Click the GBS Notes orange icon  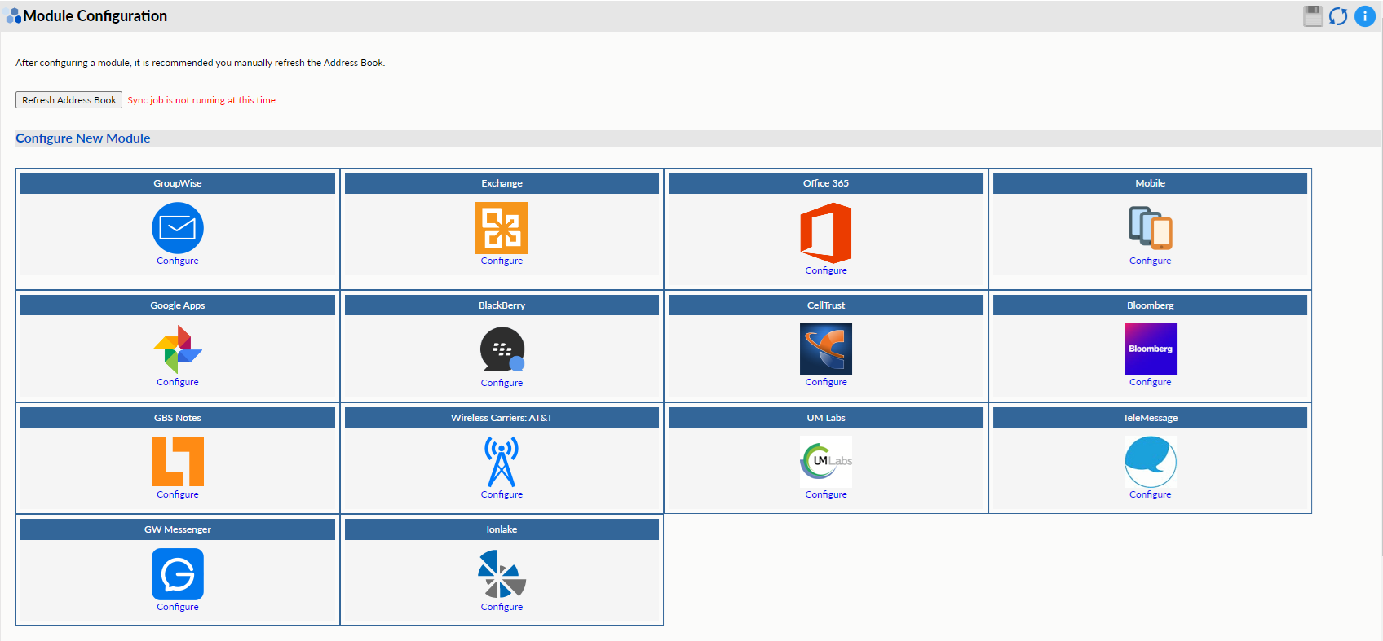tap(177, 462)
